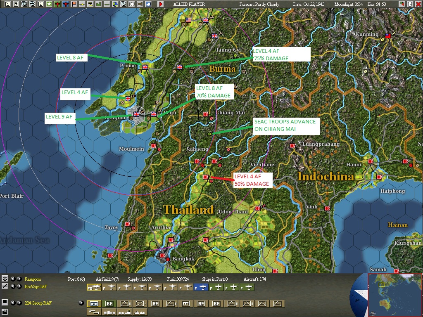Click the aircraft icon beside No.6 Sqn IAF
Image resolution: width=423 pixels, height=317 pixels.
[5, 286]
